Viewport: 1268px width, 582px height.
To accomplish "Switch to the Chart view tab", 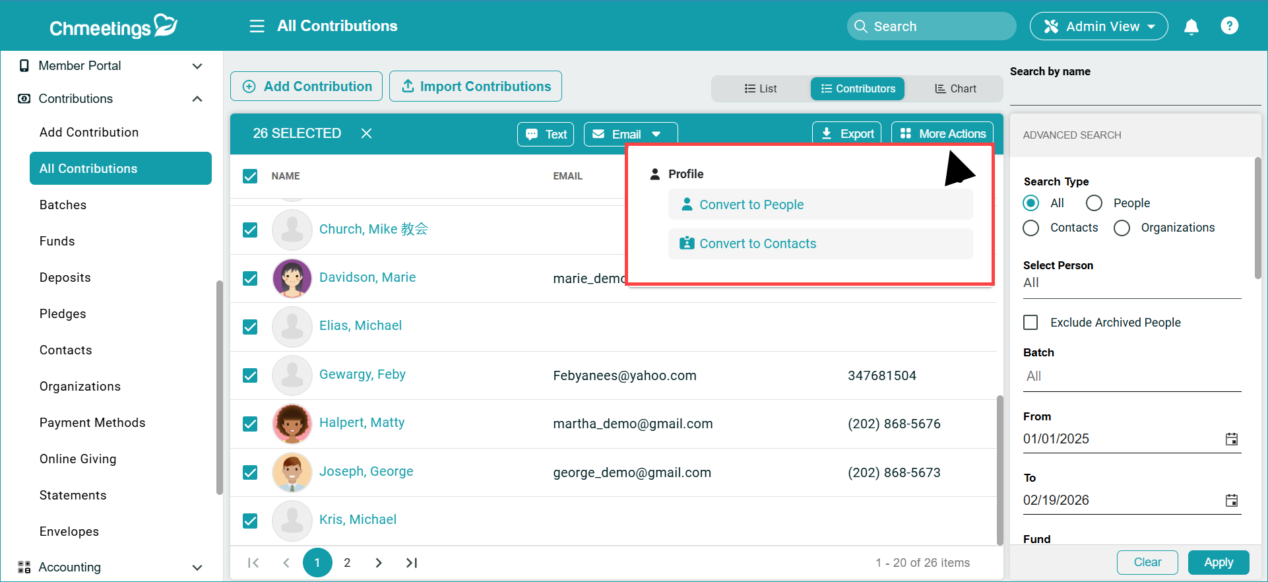I will (x=955, y=88).
